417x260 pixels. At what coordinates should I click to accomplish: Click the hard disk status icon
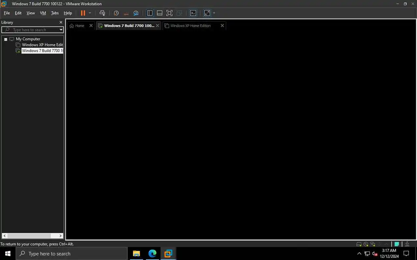[359, 244]
